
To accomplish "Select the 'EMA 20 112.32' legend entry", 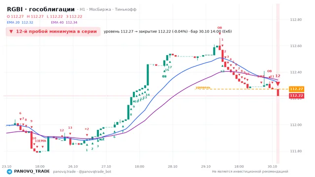I will click(20, 23).
